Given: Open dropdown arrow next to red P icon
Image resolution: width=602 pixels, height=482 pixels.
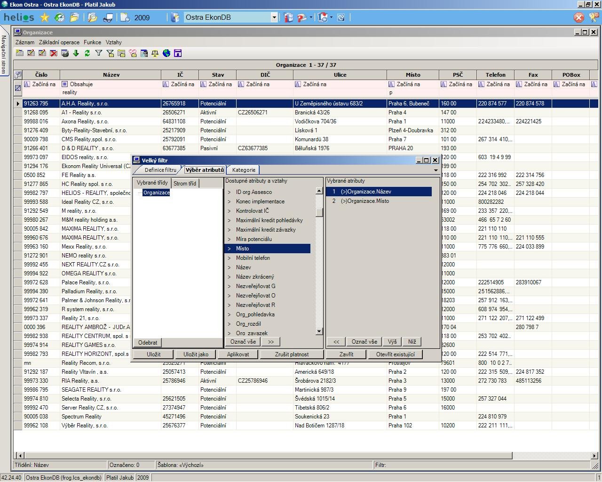Looking at the screenshot, I should (311, 17).
